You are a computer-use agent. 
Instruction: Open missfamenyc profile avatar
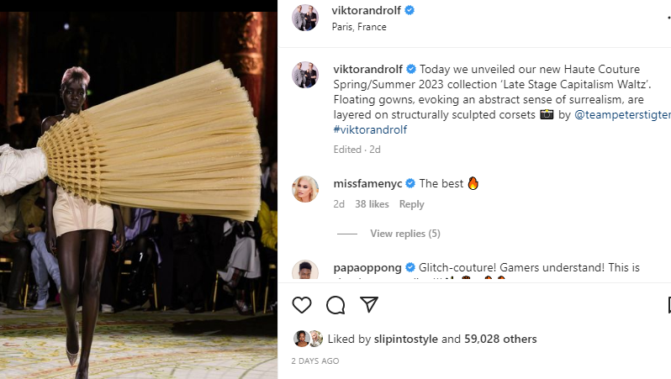[x=305, y=189]
